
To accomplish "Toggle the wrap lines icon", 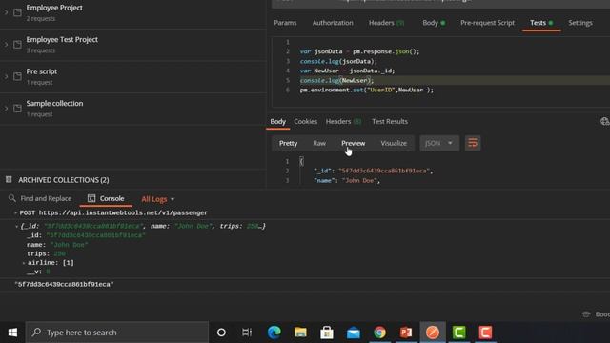I will coord(473,143).
